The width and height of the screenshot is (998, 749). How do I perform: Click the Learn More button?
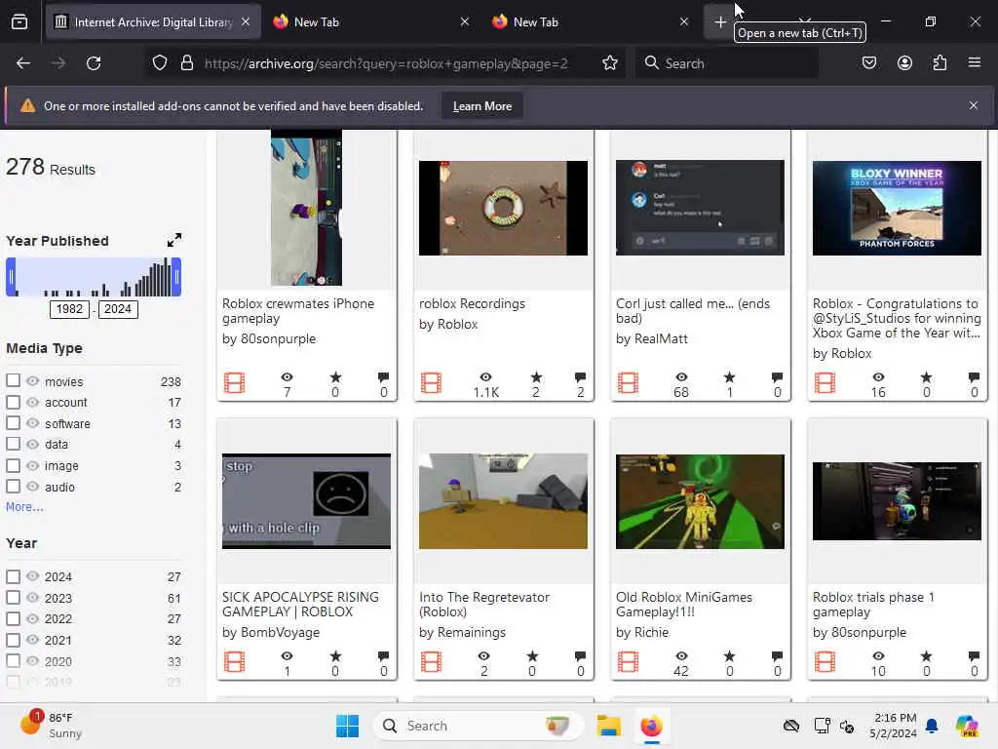(x=481, y=106)
